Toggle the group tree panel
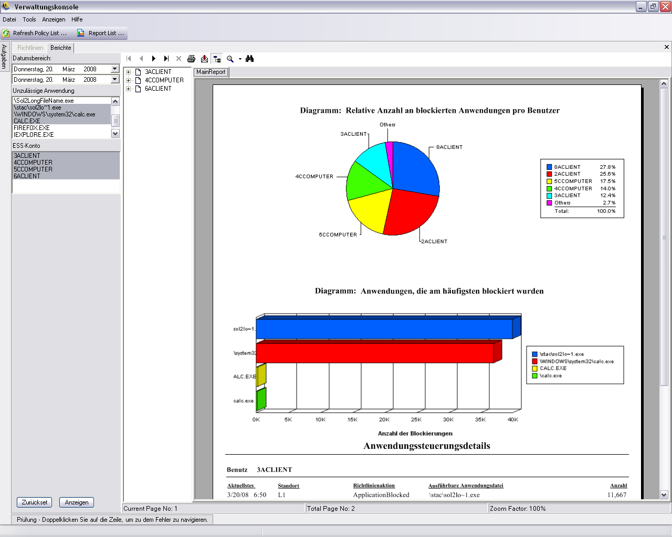The width and height of the screenshot is (672, 537). click(217, 59)
